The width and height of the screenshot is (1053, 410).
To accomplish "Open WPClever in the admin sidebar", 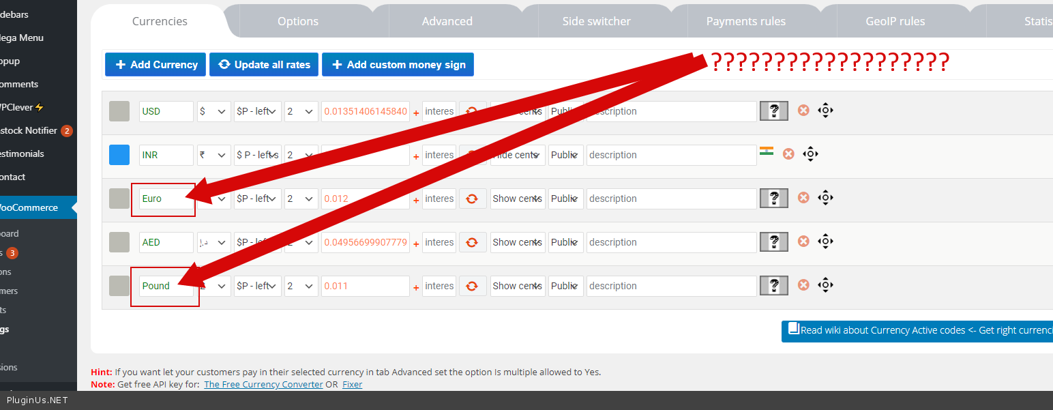I will click(x=22, y=107).
